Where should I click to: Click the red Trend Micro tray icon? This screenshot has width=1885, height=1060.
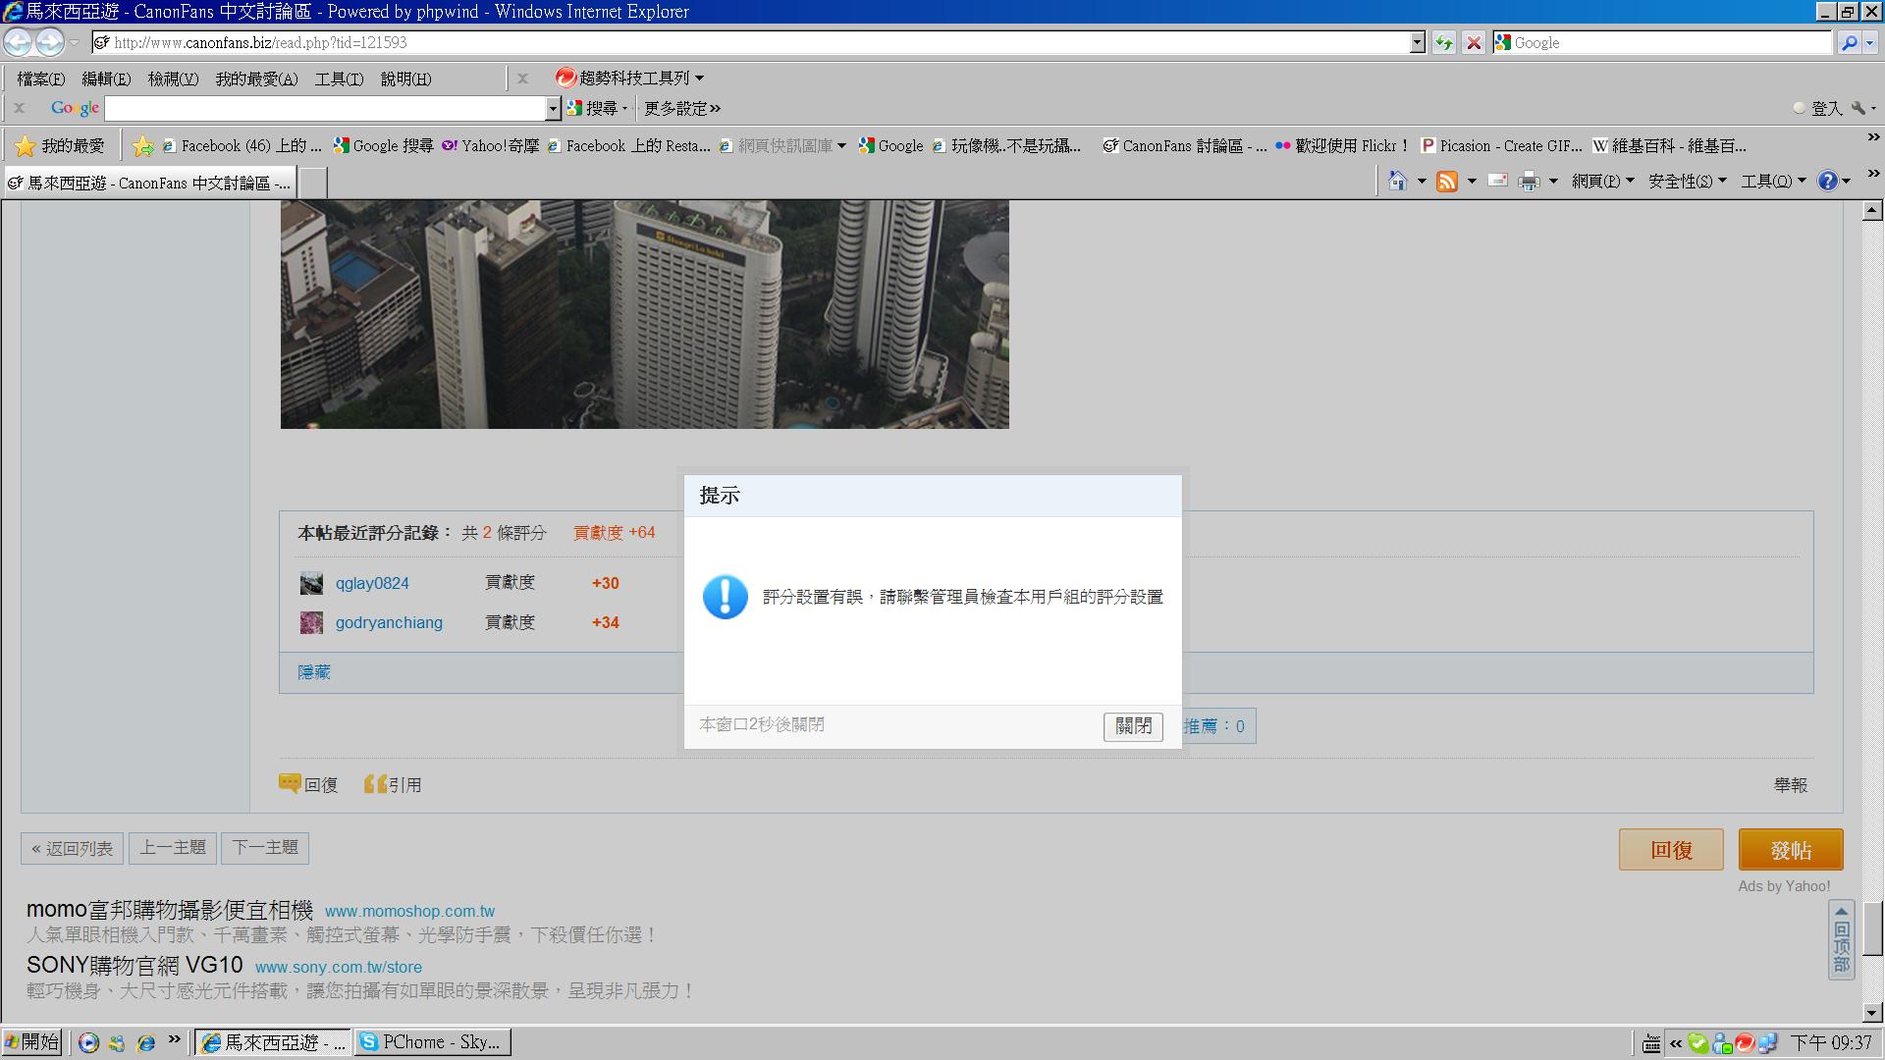pos(1745,1043)
